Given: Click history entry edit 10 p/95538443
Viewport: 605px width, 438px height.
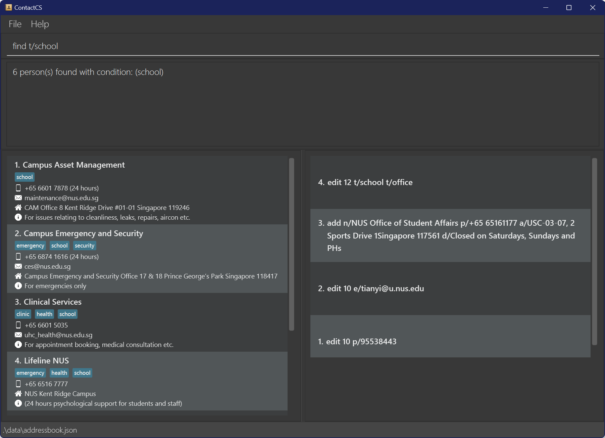Looking at the screenshot, I should pyautogui.click(x=450, y=336).
